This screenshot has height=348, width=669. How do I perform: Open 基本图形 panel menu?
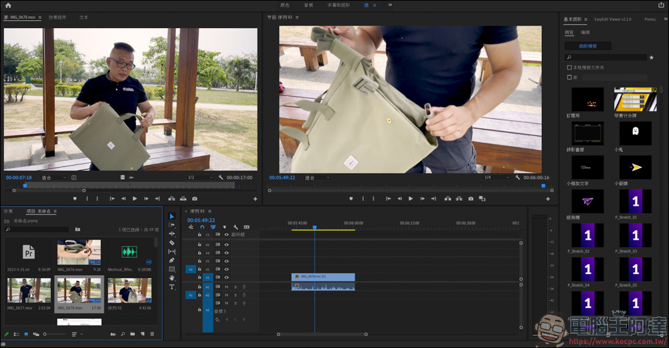pos(586,19)
